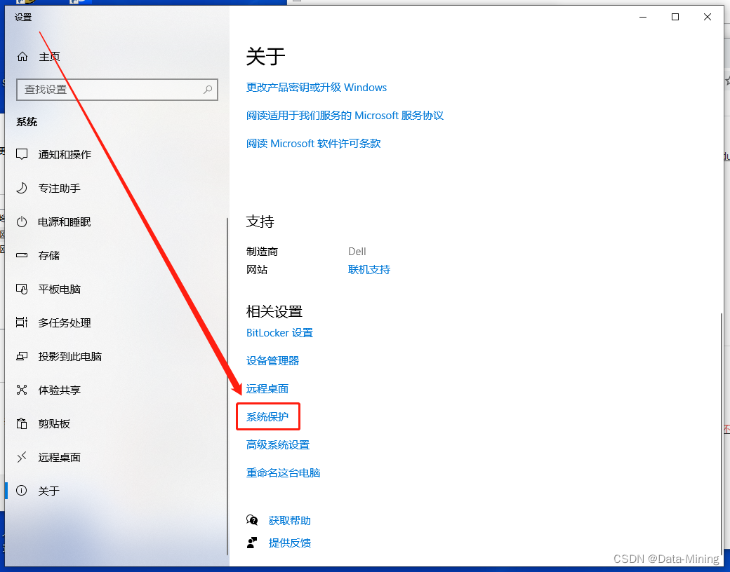Click the 获取帮助 chat icon
730x572 pixels.
tap(252, 520)
